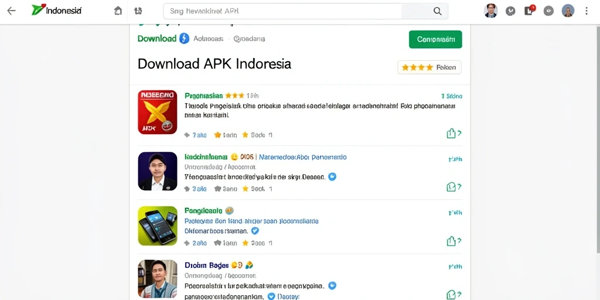Click the magnifier search icon
The width and height of the screenshot is (600, 300).
437,11
